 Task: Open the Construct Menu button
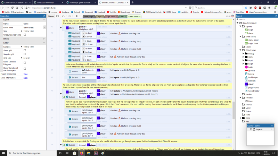pos(51,16)
